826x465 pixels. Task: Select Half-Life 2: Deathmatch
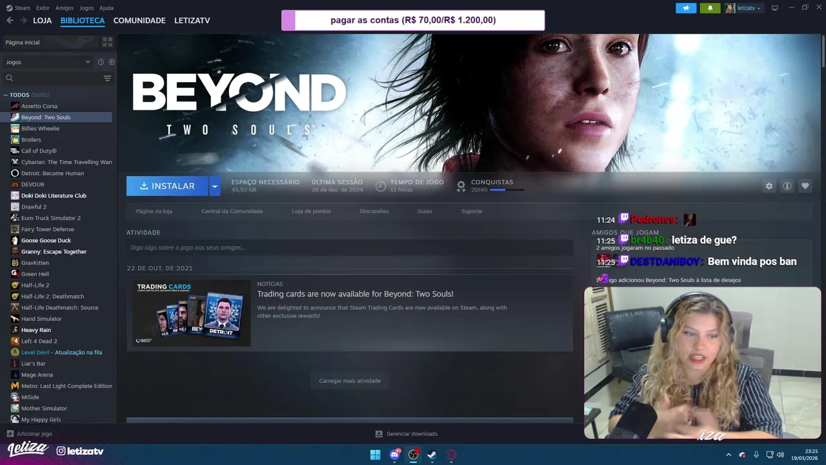53,296
